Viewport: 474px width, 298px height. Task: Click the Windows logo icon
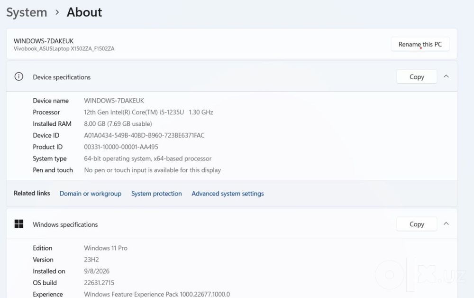(19, 224)
